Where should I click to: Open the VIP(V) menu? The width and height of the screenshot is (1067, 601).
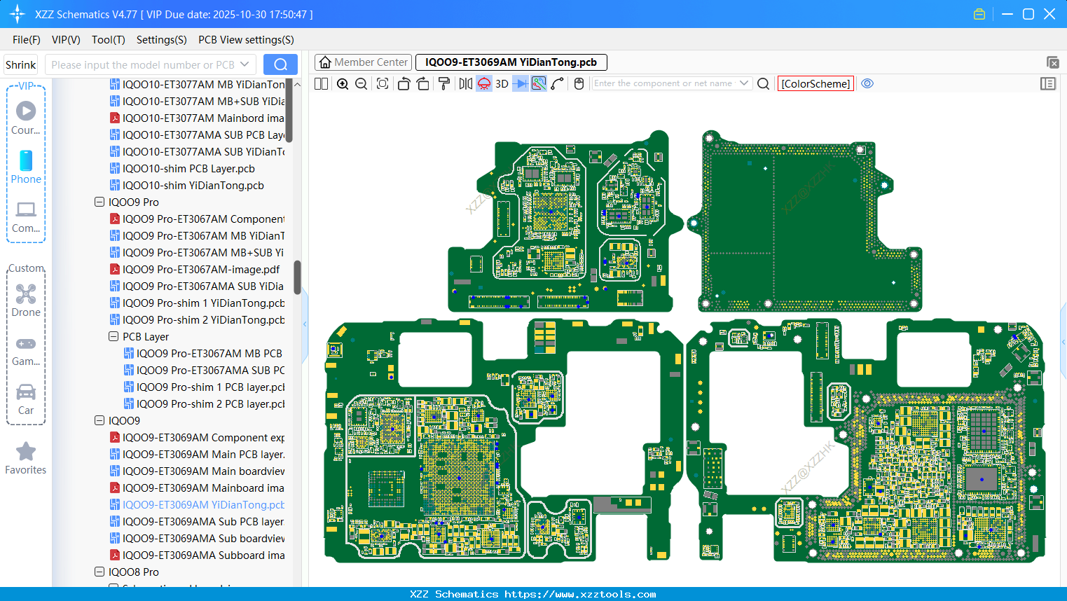click(x=66, y=40)
